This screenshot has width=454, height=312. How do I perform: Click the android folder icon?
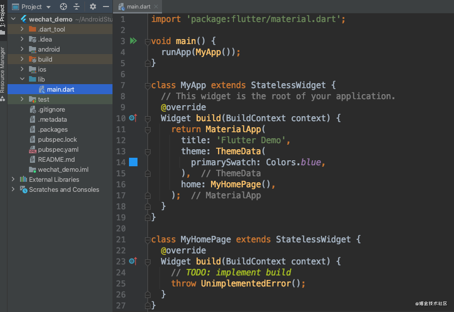coord(32,49)
